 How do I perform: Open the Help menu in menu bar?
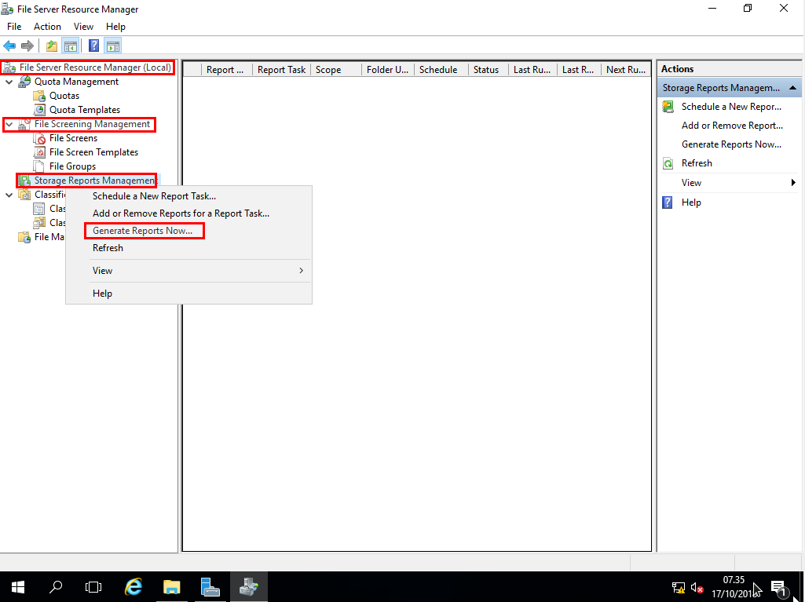coord(115,27)
